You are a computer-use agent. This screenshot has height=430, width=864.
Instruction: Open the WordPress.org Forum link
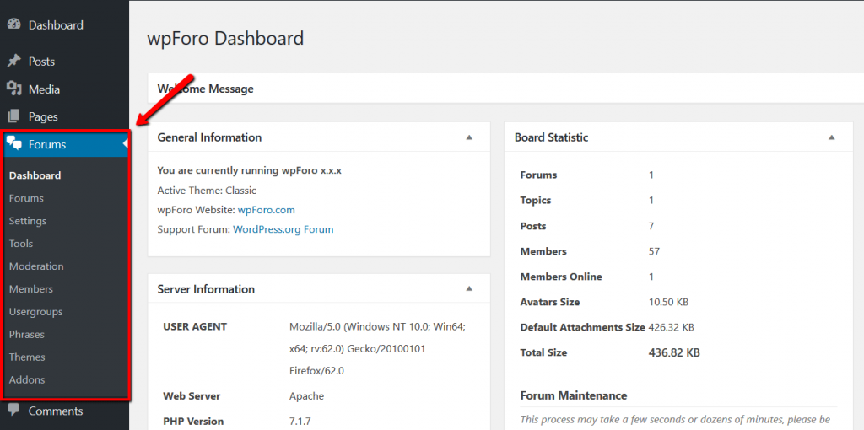point(283,229)
